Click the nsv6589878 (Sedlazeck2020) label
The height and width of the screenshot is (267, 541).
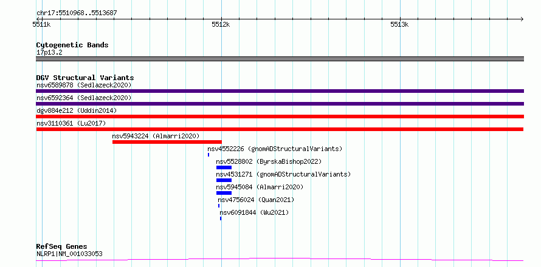point(84,85)
